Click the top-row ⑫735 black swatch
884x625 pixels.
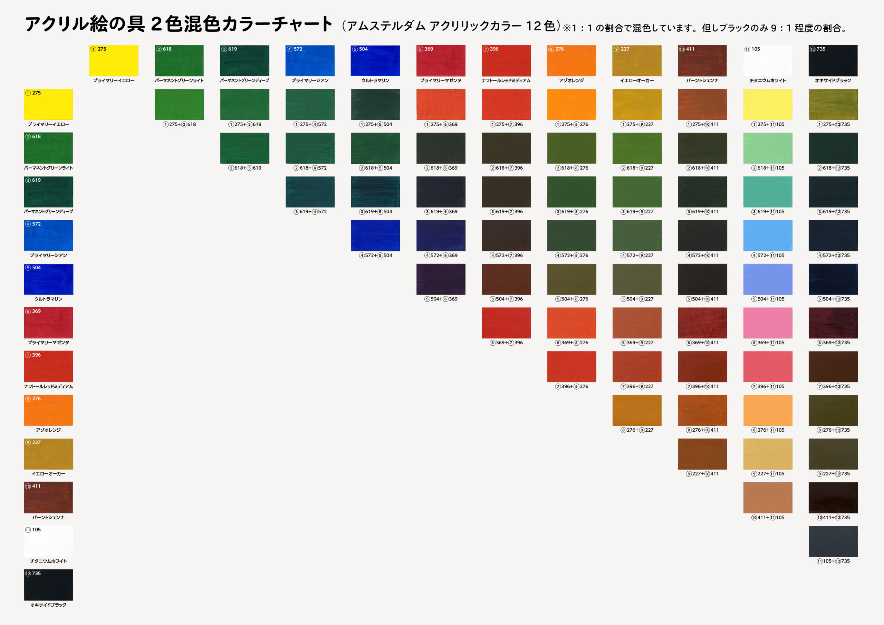[833, 60]
